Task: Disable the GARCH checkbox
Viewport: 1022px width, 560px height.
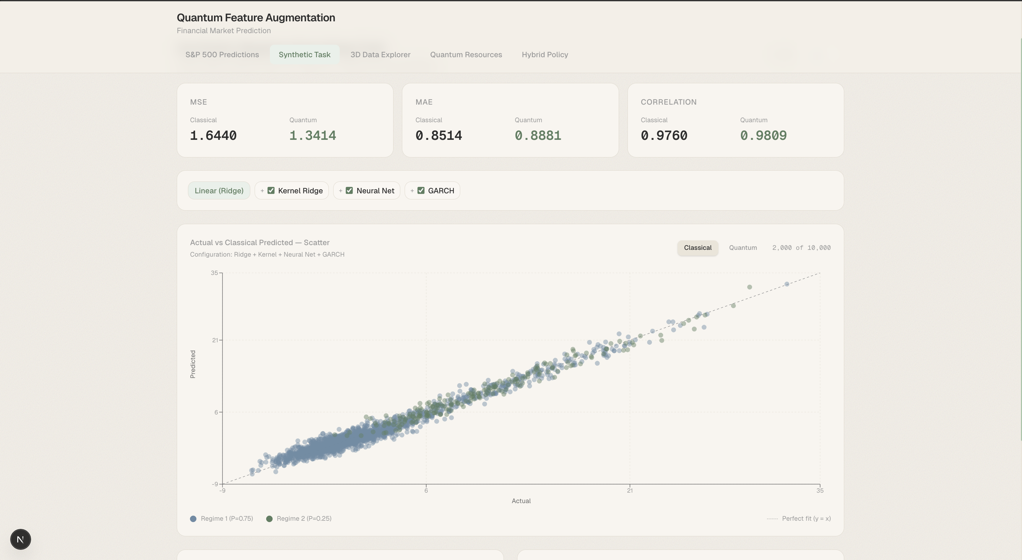Action: pos(421,191)
